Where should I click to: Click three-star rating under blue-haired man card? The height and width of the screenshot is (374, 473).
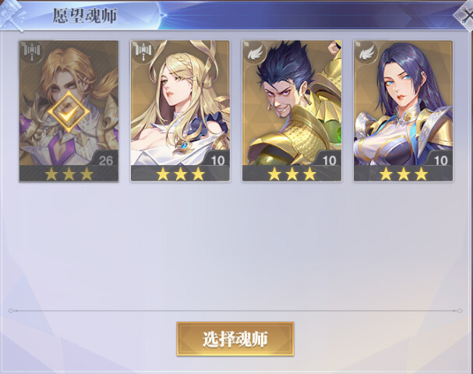(x=291, y=174)
